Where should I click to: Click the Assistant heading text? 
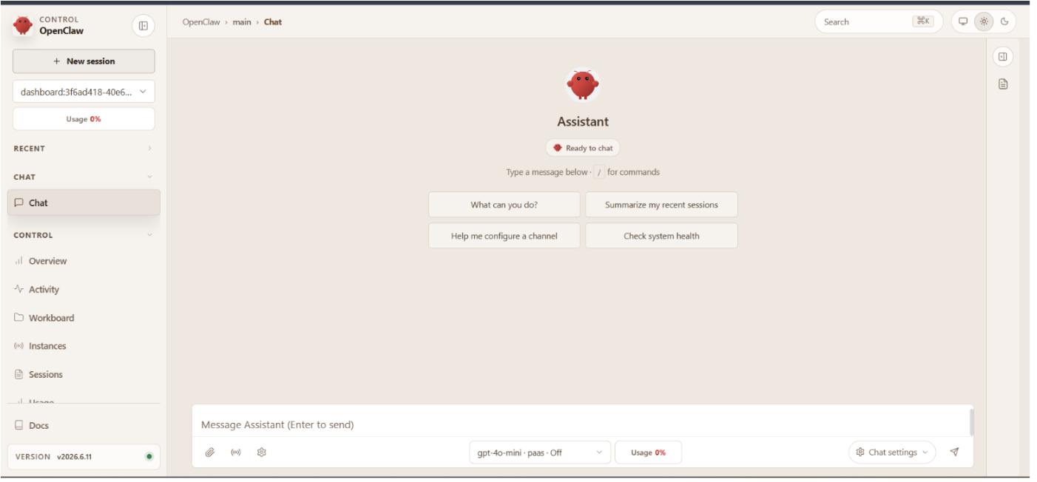click(583, 122)
